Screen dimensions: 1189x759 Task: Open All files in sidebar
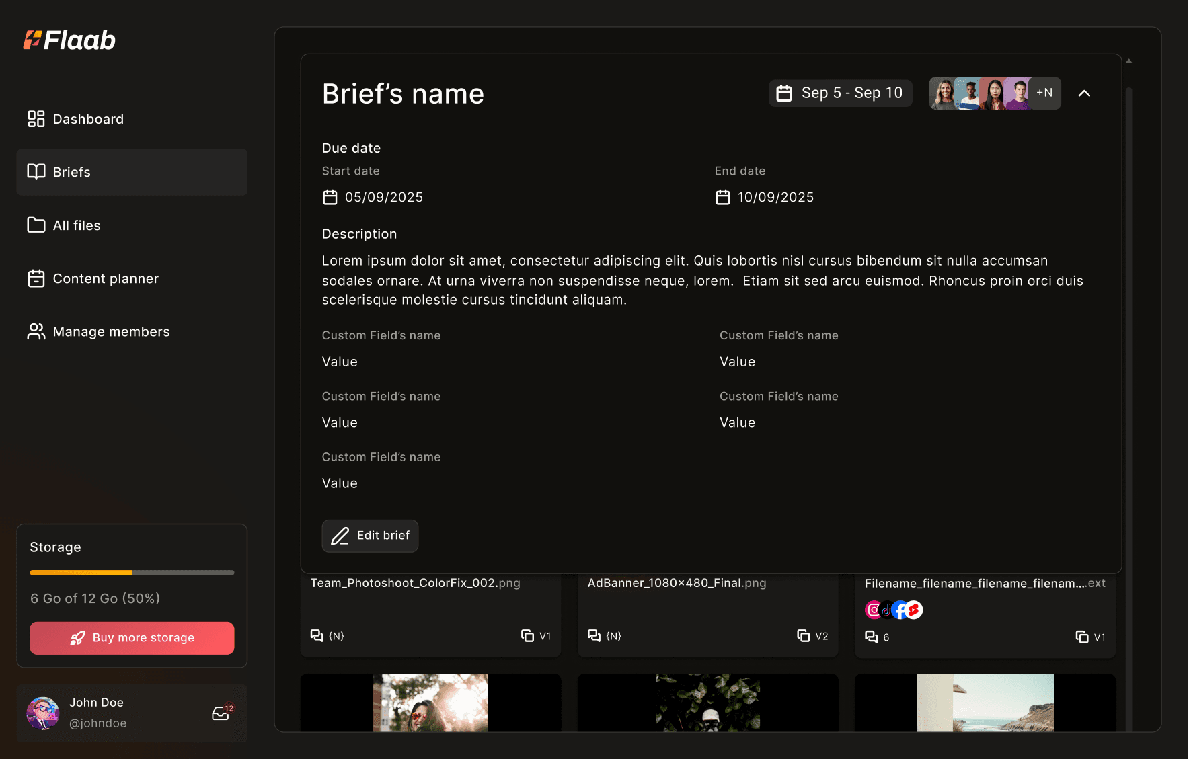[x=132, y=225]
